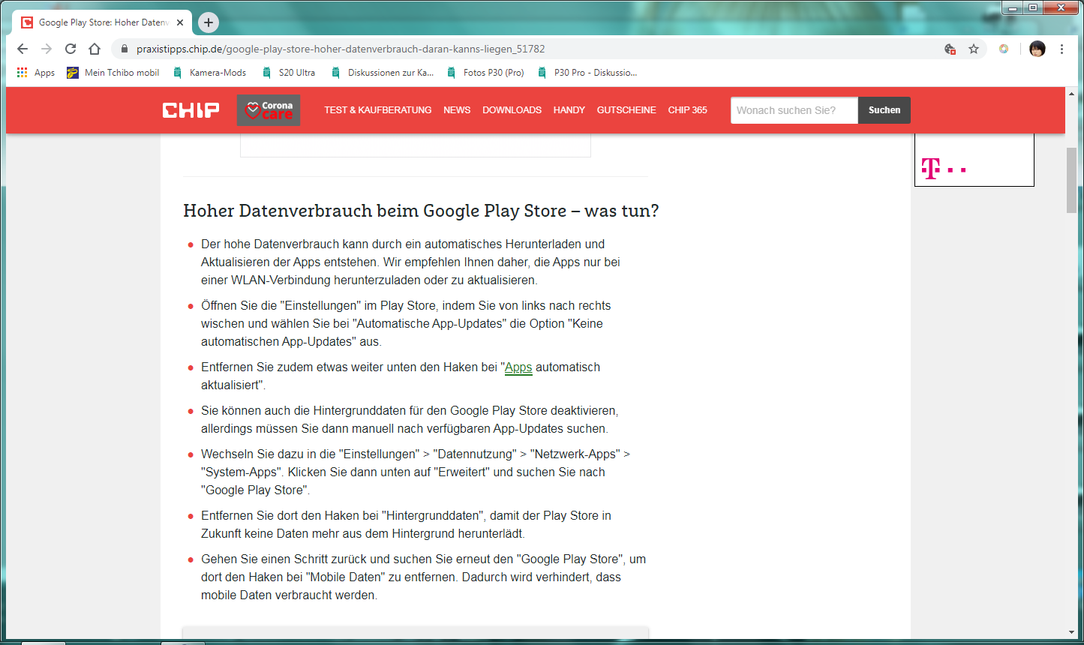This screenshot has height=645, width=1084.
Task: Open the Kamera-Mods bookmark
Action: [209, 73]
